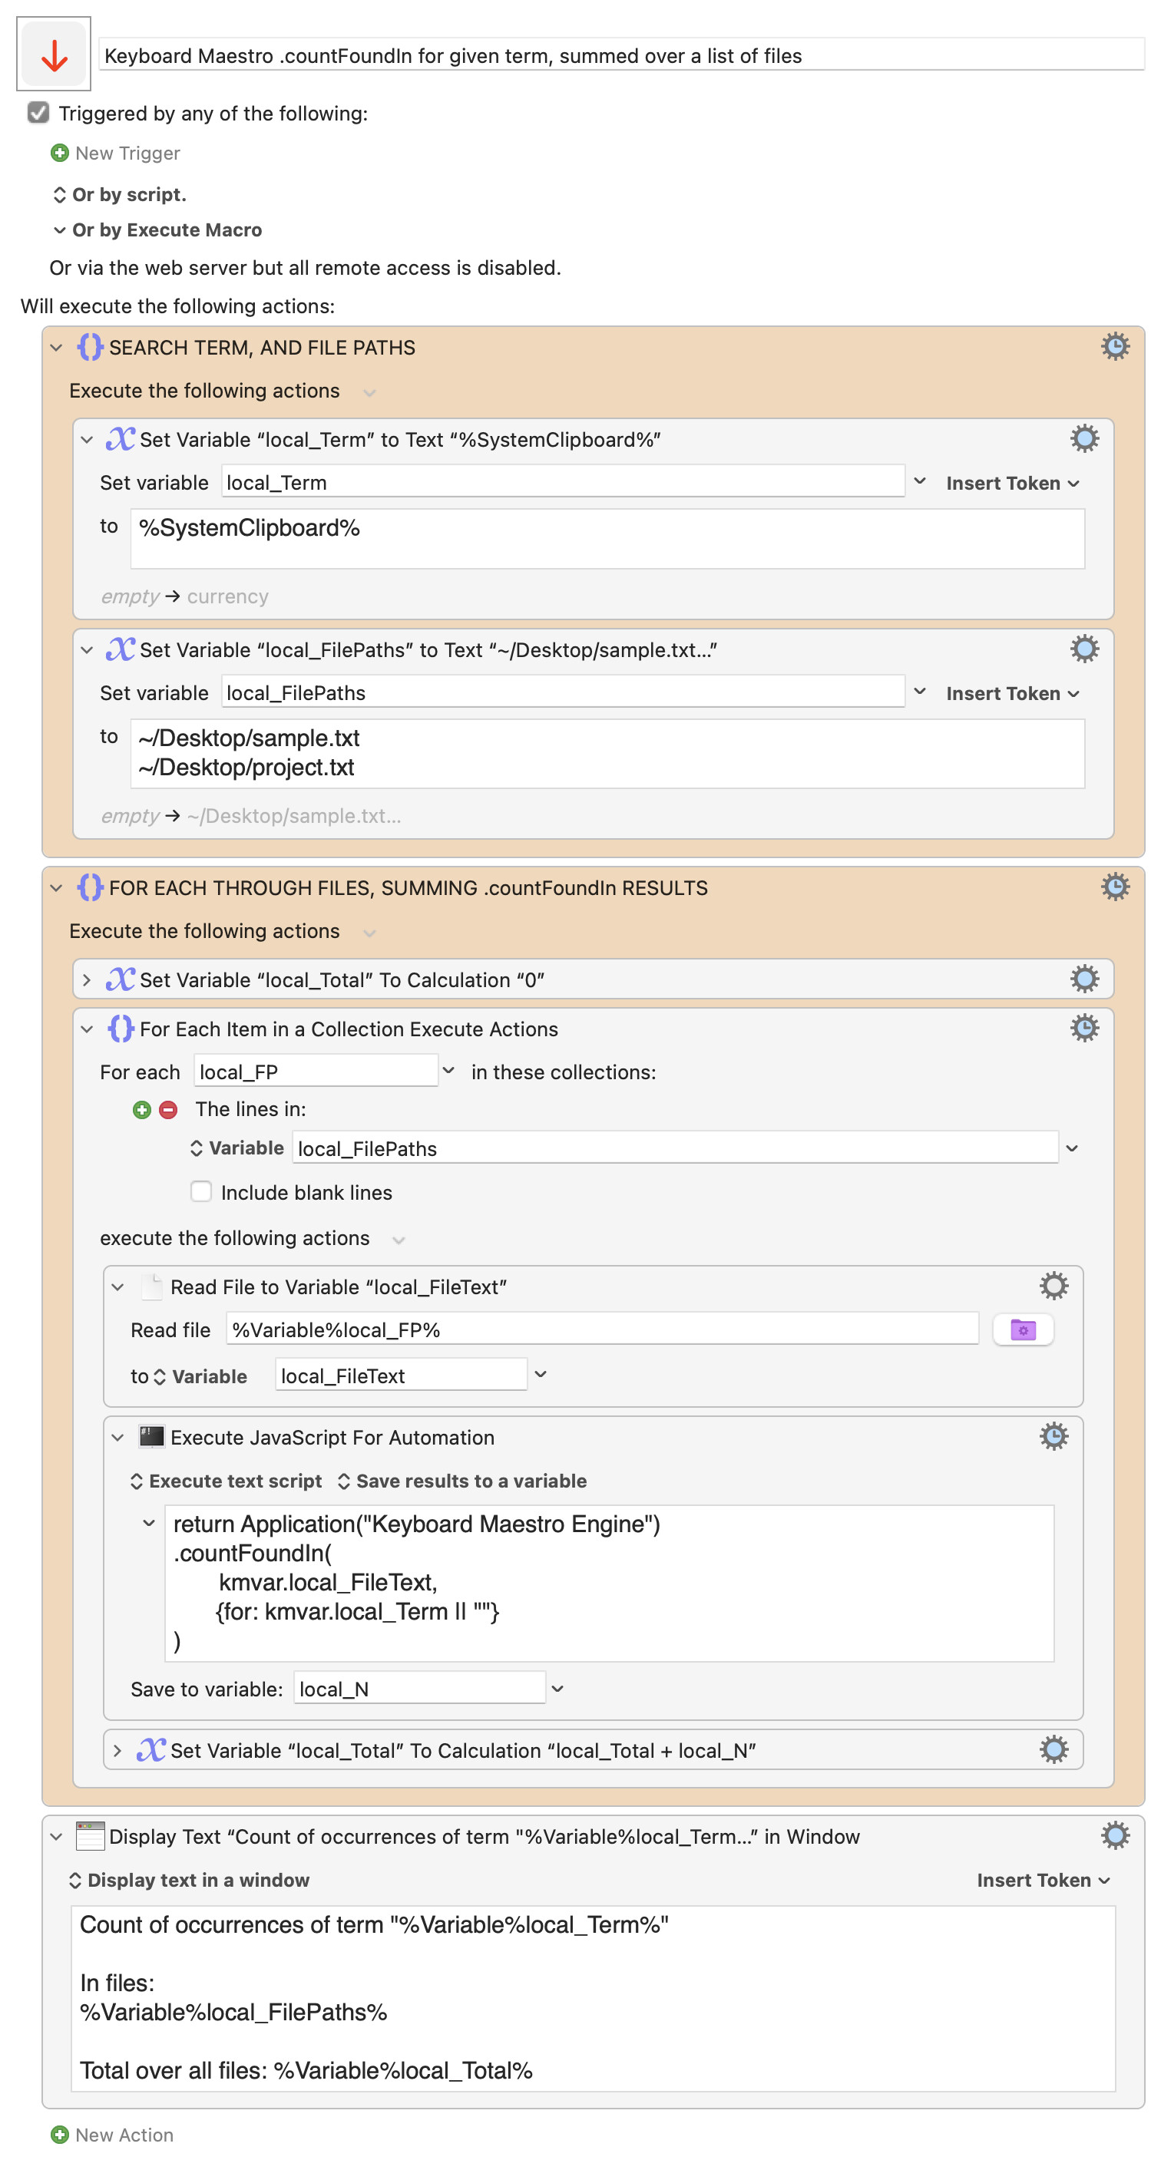Open gear menu of Display Text action
Viewport: 1161px width, 2160px height.
pos(1114,1835)
